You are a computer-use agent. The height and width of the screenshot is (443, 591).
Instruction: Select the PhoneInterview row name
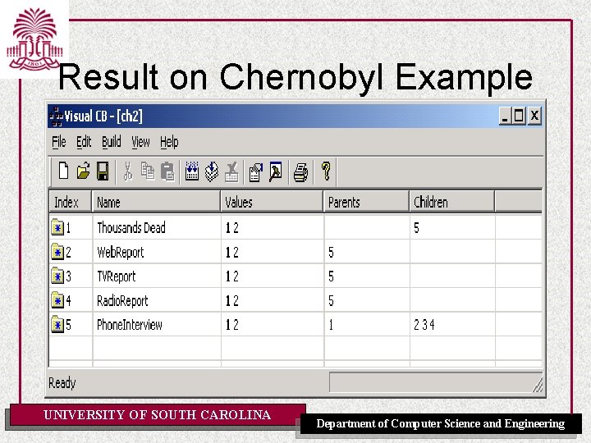[x=130, y=325]
